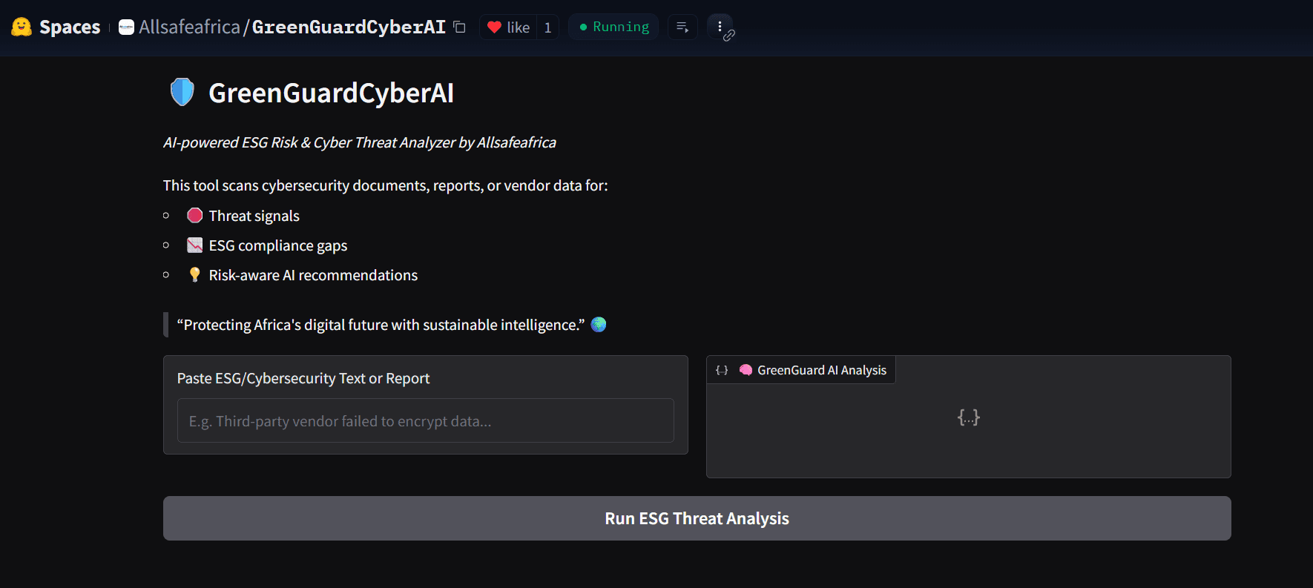Copy the space name with the copy icon
This screenshot has height=588, width=1313.
(459, 27)
